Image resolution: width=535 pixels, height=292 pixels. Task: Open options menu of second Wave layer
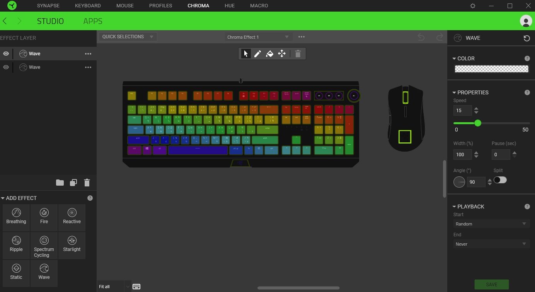(88, 67)
